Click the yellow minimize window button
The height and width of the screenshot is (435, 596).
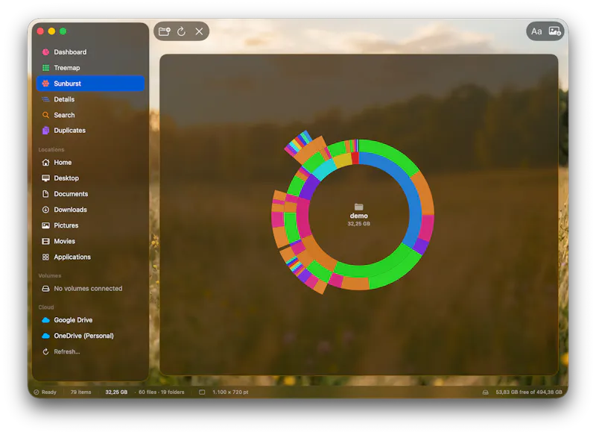(x=51, y=31)
